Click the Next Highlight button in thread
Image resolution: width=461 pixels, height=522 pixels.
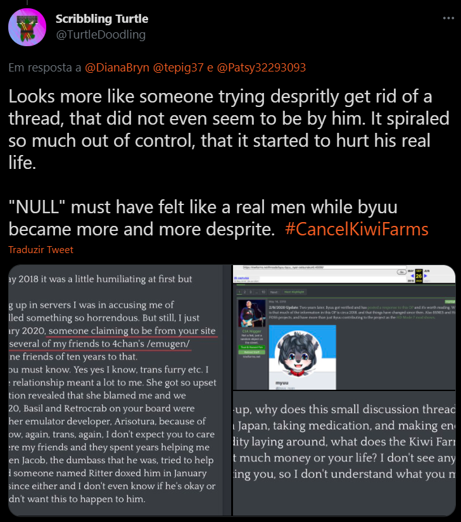point(294,292)
